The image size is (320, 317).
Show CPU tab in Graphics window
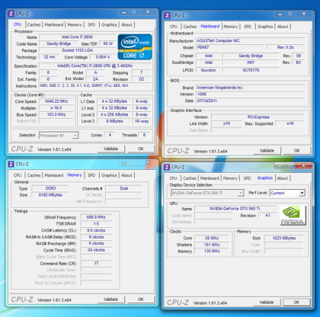tap(173, 178)
